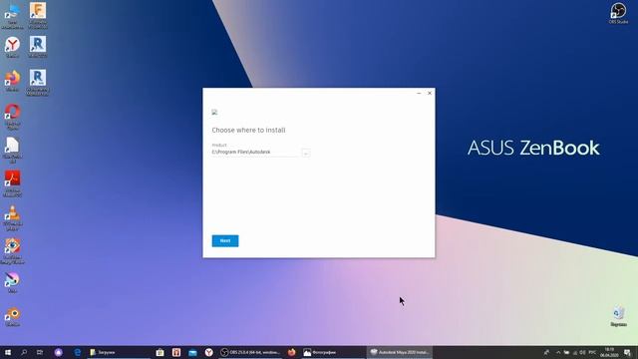Select the Blender desktop shortcut
This screenshot has width=638, height=359.
[12, 317]
